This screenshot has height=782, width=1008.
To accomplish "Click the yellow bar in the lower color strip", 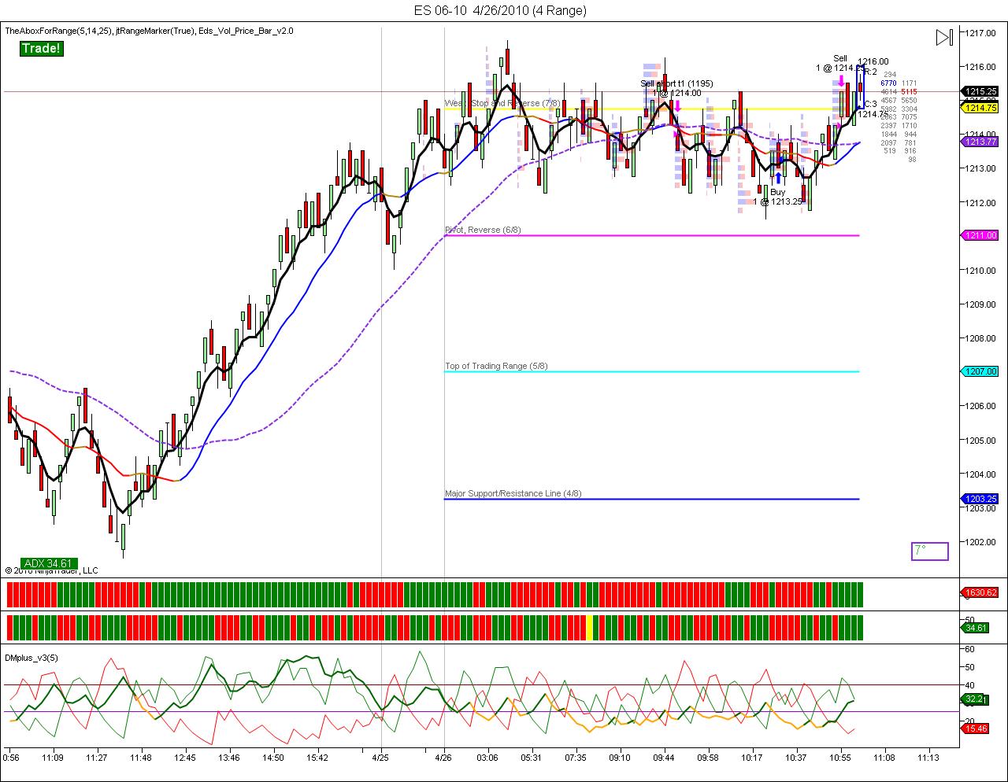I will 590,628.
